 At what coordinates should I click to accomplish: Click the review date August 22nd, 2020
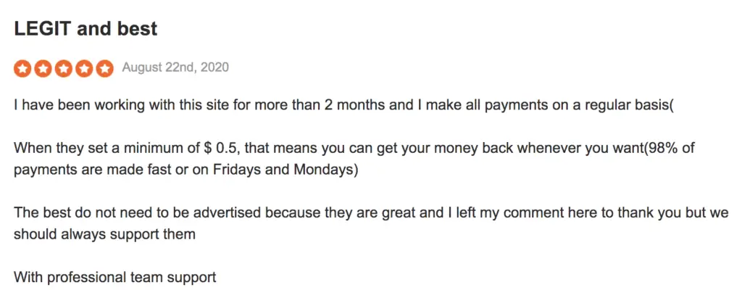[175, 67]
